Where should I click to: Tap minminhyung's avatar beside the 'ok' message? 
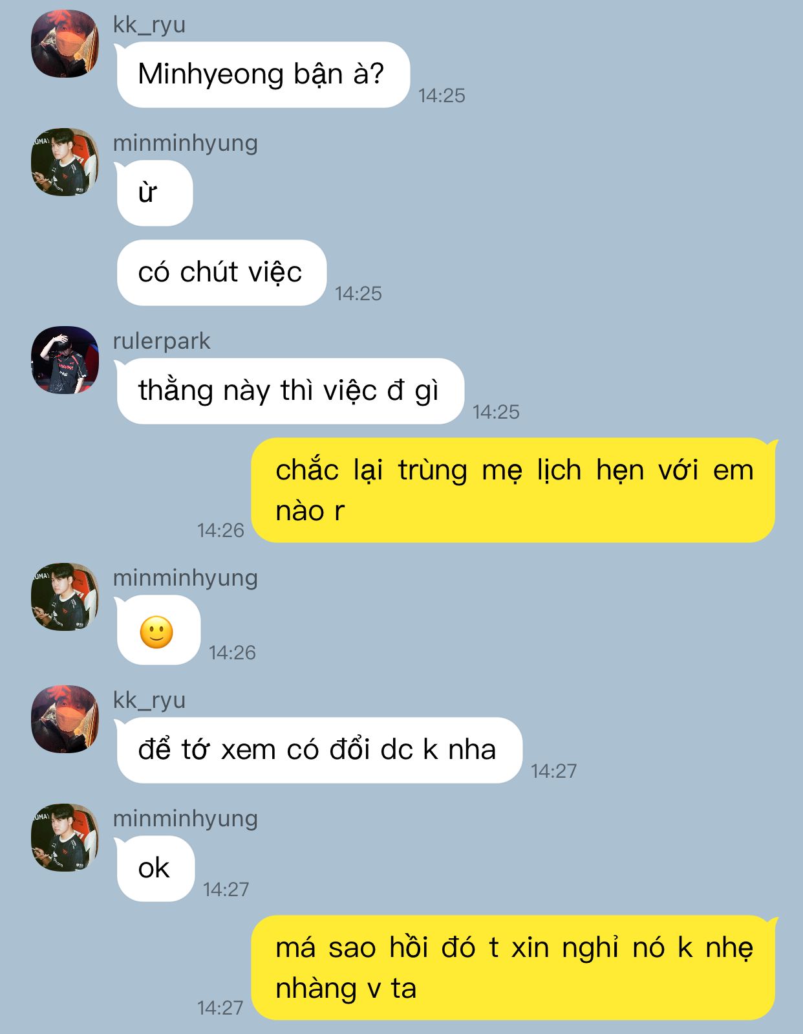(x=65, y=837)
